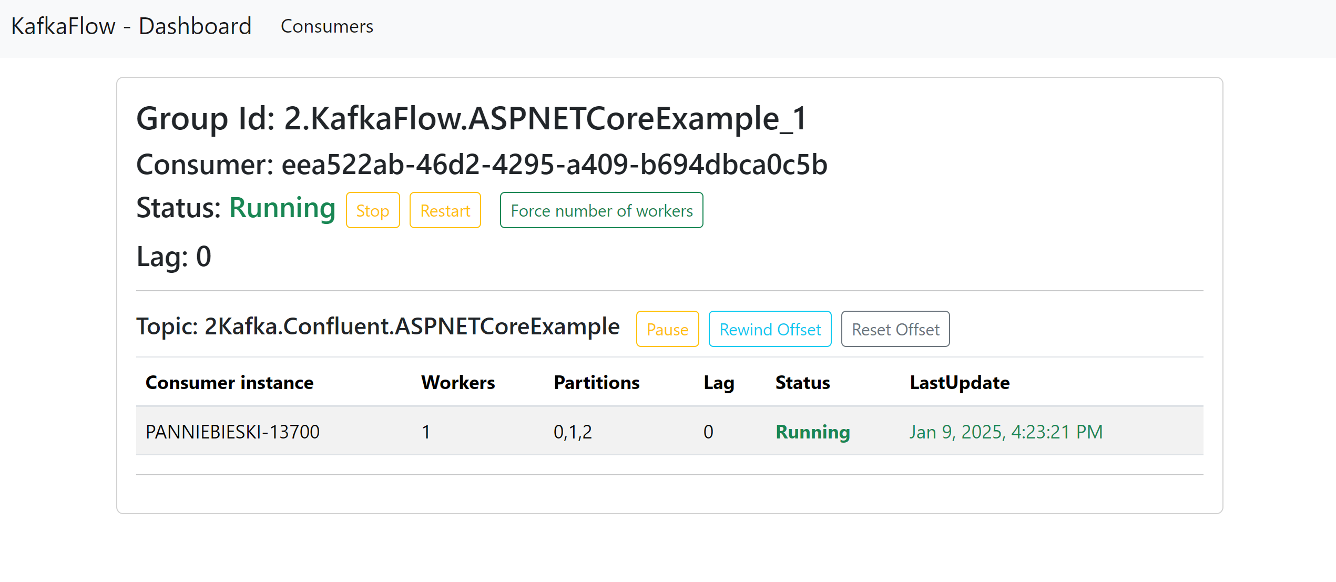Go to the Consumers nav item
Viewport: 1336px width, 582px height.
coord(327,26)
